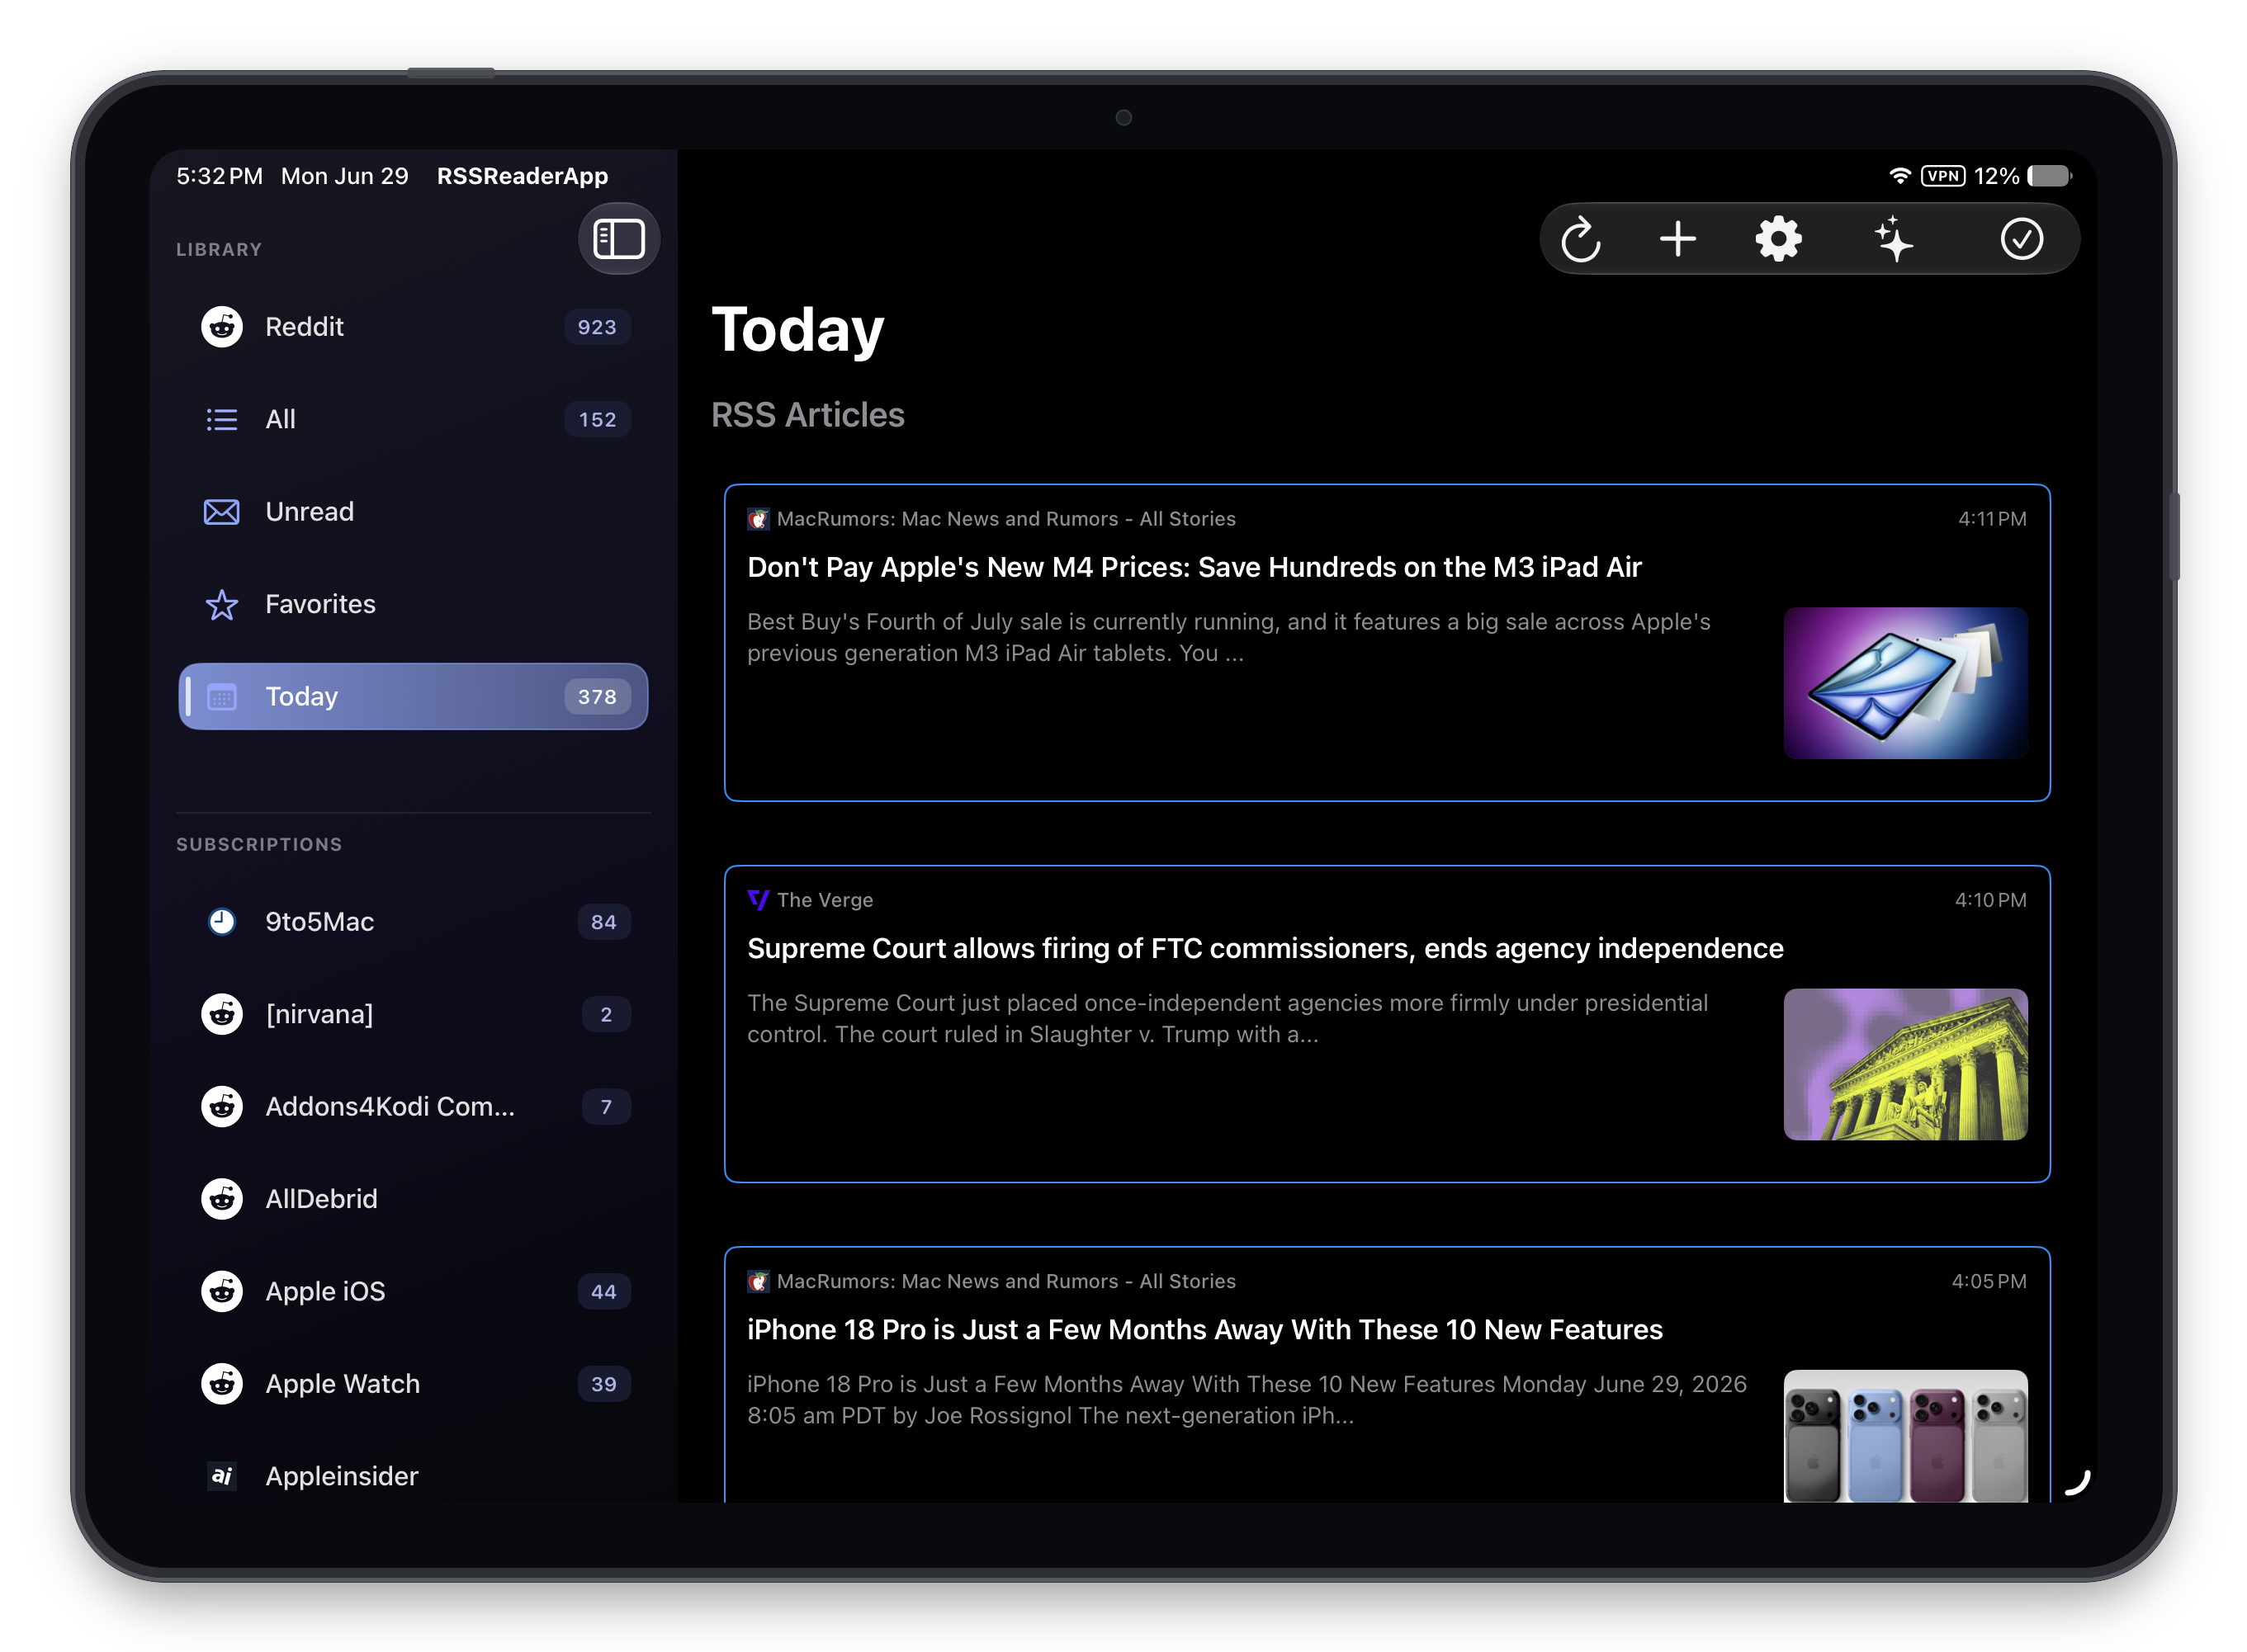Image resolution: width=2247 pixels, height=1652 pixels.
Task: Open the M3 iPad Air article title
Action: pyautogui.click(x=1194, y=568)
